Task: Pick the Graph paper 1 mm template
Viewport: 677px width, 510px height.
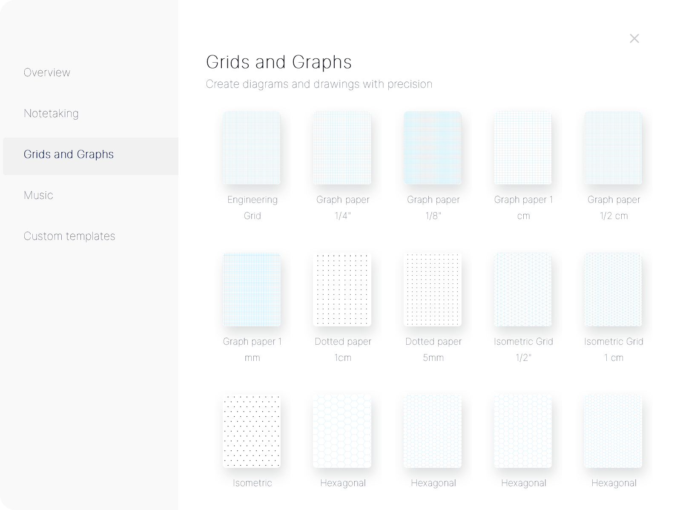Action: (252, 290)
